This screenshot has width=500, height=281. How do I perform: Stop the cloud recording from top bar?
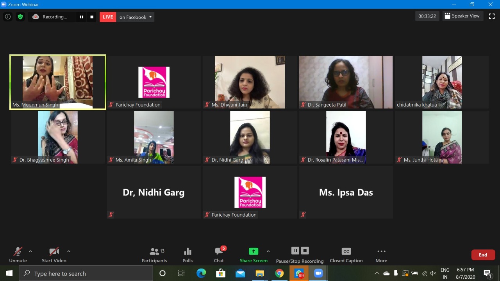click(x=92, y=17)
